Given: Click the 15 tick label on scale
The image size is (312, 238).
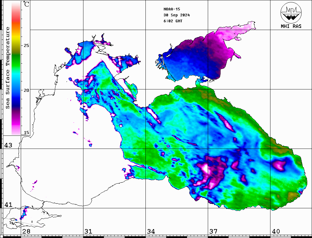Looking at the screenshot, I should click(26, 133).
